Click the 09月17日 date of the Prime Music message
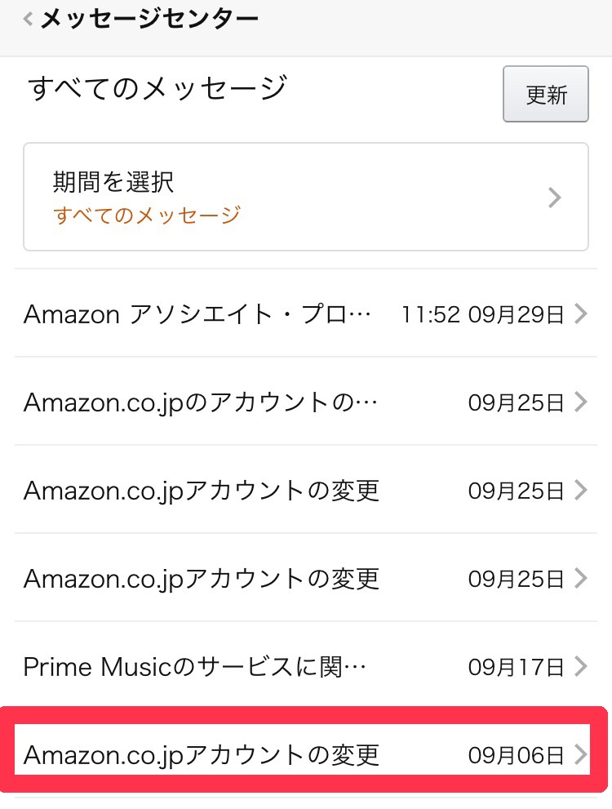 [x=516, y=668]
